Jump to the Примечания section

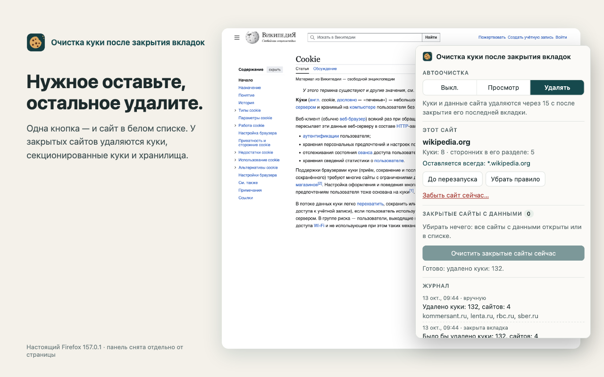(250, 190)
